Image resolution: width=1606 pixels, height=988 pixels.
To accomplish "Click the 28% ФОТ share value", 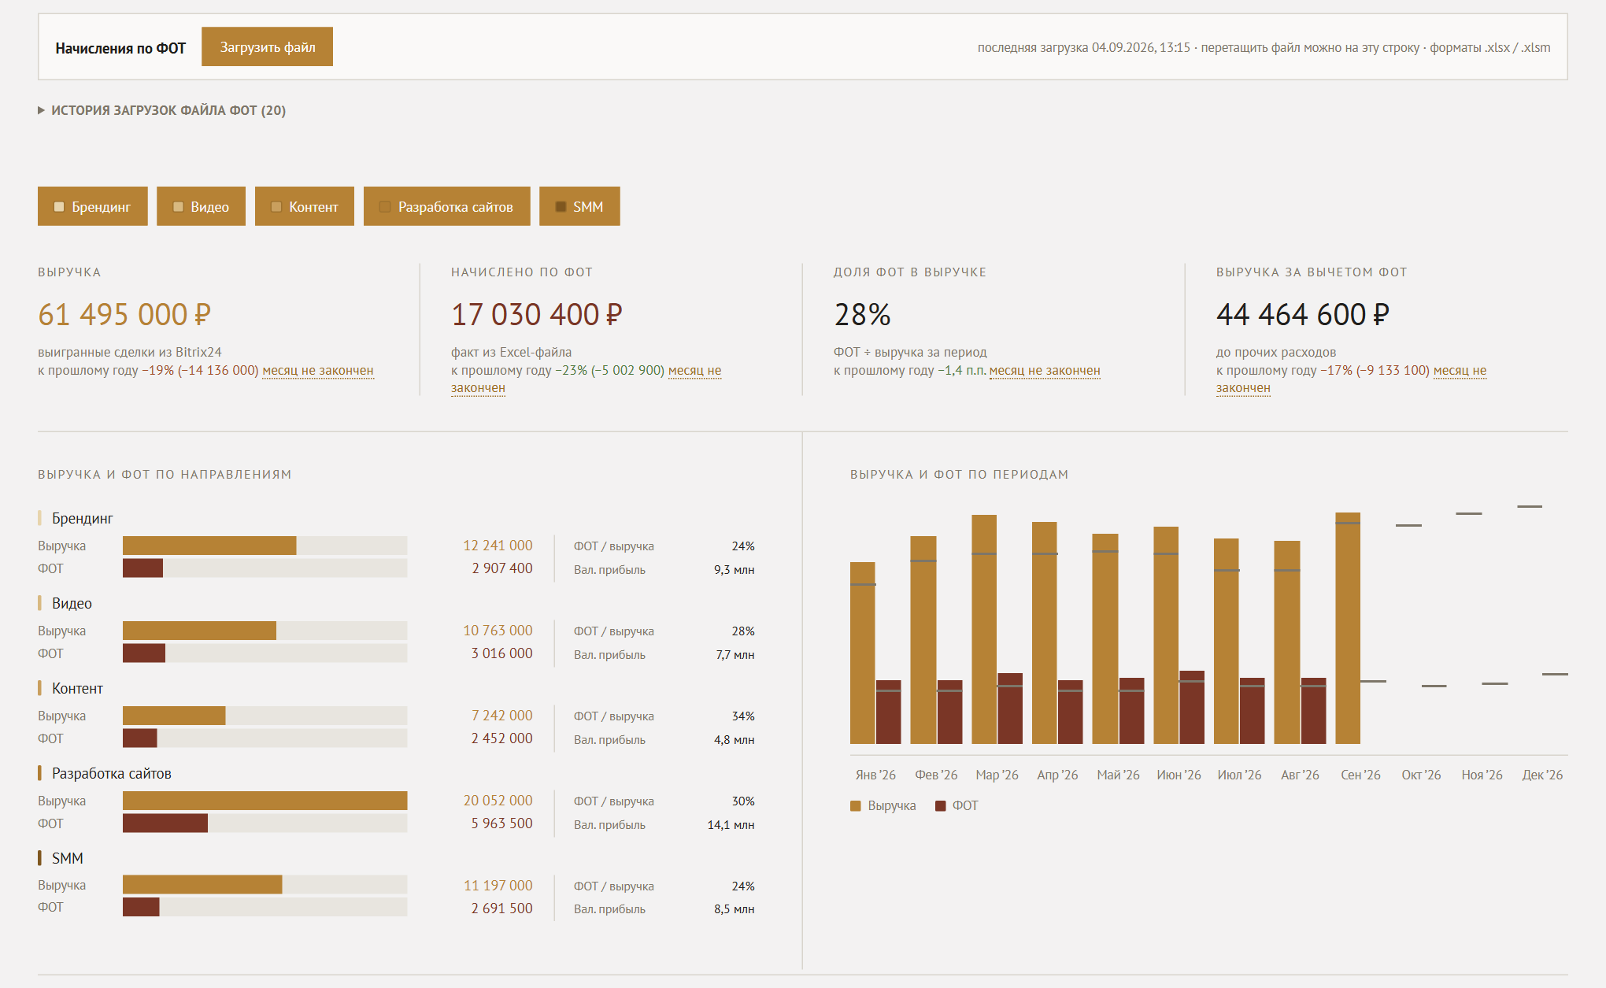I will [863, 315].
